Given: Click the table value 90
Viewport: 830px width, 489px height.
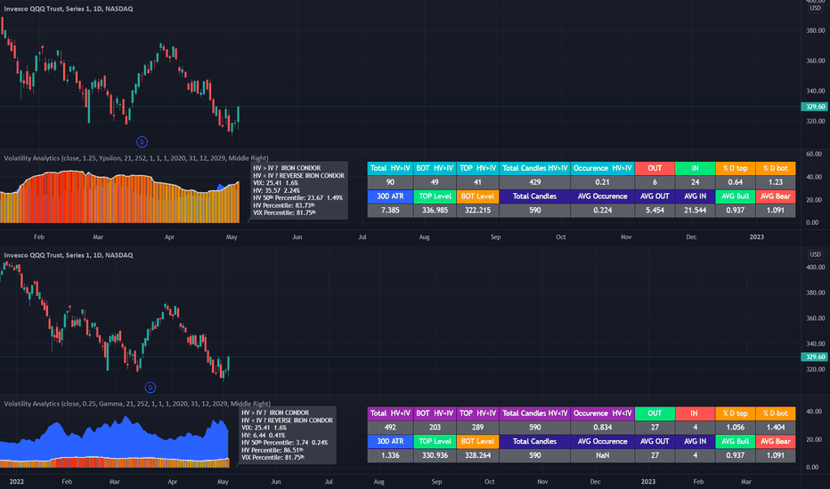Looking at the screenshot, I should (390, 182).
